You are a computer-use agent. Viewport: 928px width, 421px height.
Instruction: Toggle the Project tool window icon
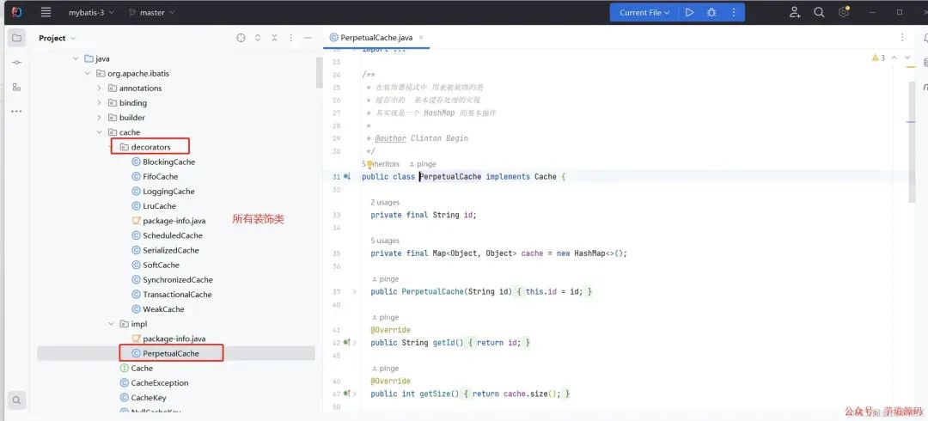click(x=16, y=38)
